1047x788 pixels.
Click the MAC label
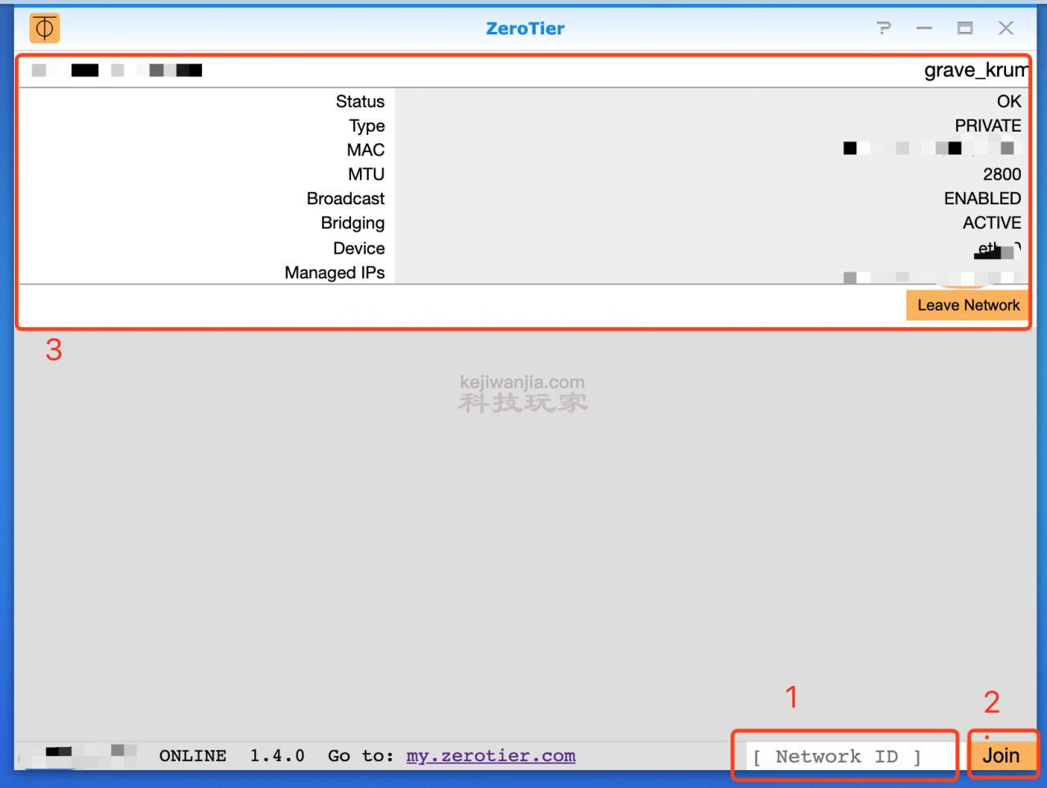(366, 150)
